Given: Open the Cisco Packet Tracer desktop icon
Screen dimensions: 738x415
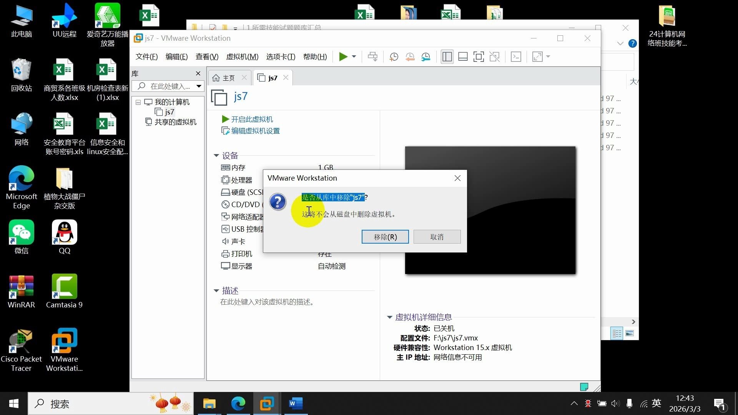Looking at the screenshot, I should [x=21, y=350].
